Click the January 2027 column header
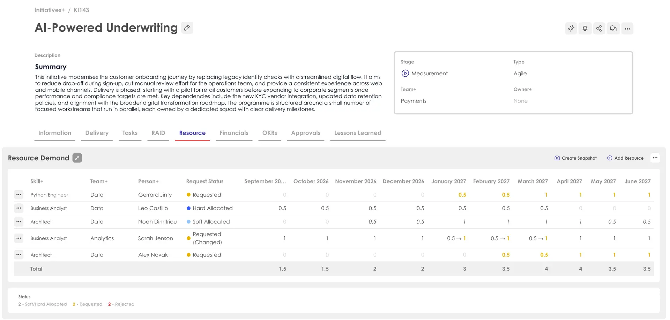Image resolution: width=670 pixels, height=320 pixels. coord(449,181)
